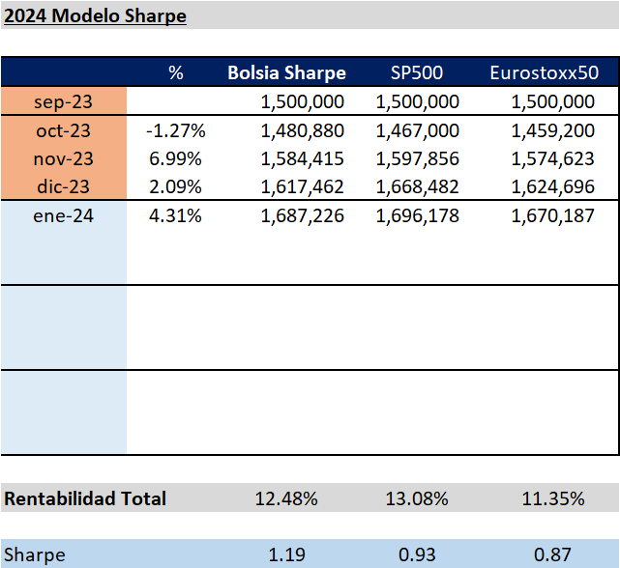Image resolution: width=620 pixels, height=568 pixels.
Task: Click the 'Bolsia Sharpe' column header
Action: (x=286, y=72)
